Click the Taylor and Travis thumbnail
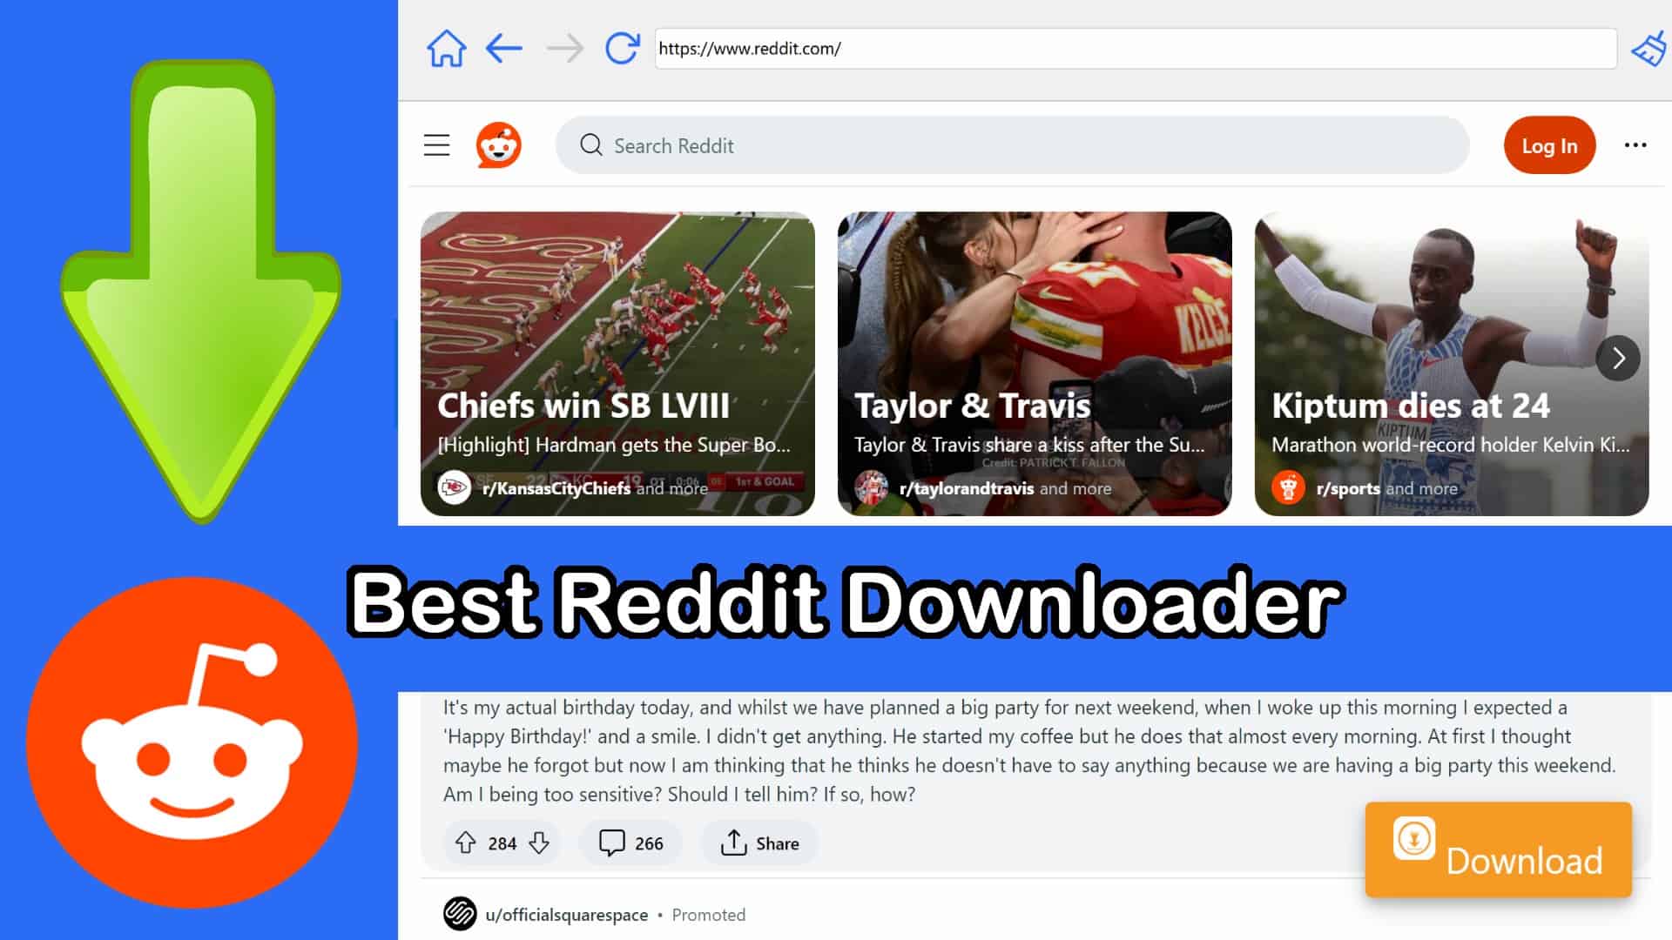This screenshot has height=940, width=1672. click(1035, 364)
